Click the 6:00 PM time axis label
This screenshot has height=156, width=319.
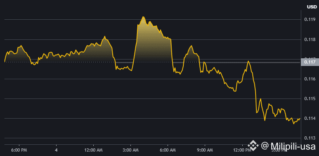(x=19, y=150)
